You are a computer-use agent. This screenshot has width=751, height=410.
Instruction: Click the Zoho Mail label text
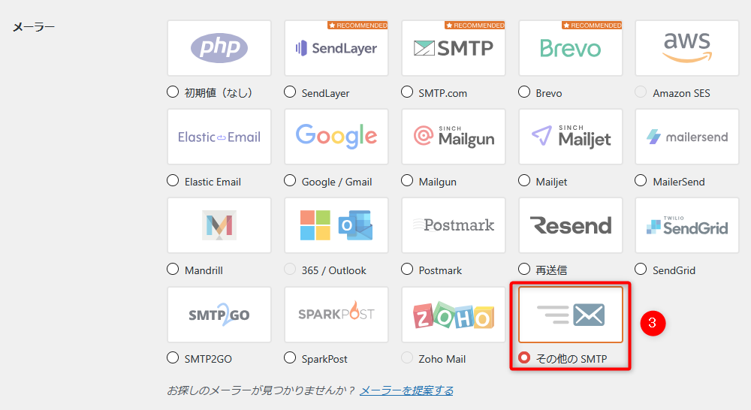tap(442, 359)
